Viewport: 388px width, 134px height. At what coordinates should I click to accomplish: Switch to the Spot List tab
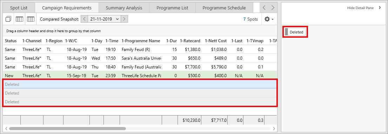pyautogui.click(x=19, y=8)
